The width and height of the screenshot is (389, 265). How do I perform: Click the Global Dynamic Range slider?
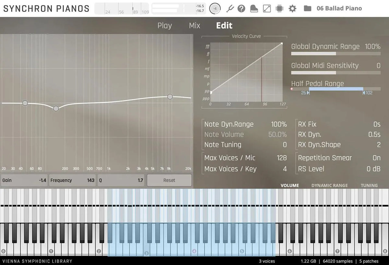point(336,53)
